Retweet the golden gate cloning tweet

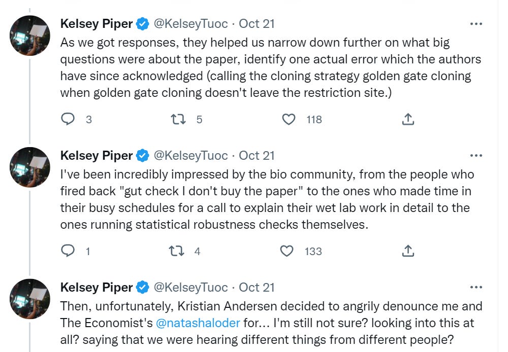(x=178, y=119)
